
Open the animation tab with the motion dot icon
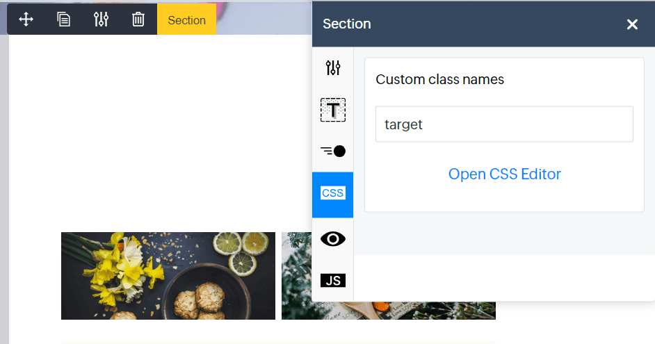click(333, 151)
